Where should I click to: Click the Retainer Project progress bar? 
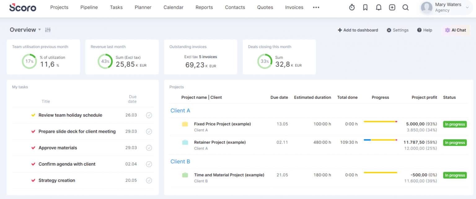[380, 140]
